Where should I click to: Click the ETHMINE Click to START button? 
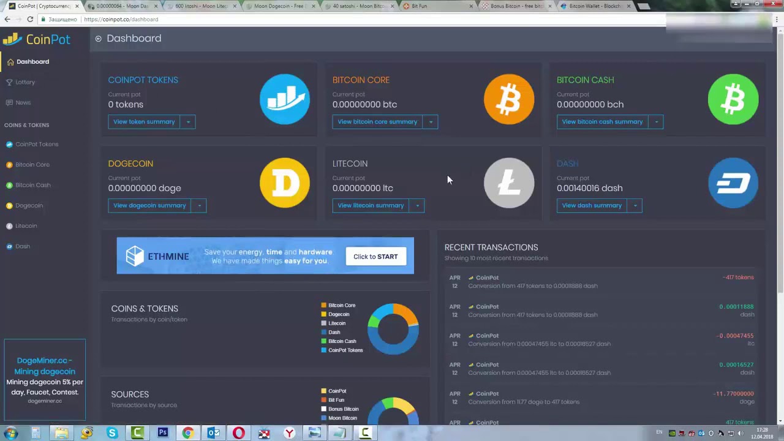(x=375, y=257)
